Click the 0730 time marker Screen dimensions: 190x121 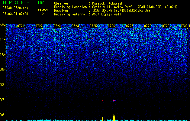[x=184, y=26]
